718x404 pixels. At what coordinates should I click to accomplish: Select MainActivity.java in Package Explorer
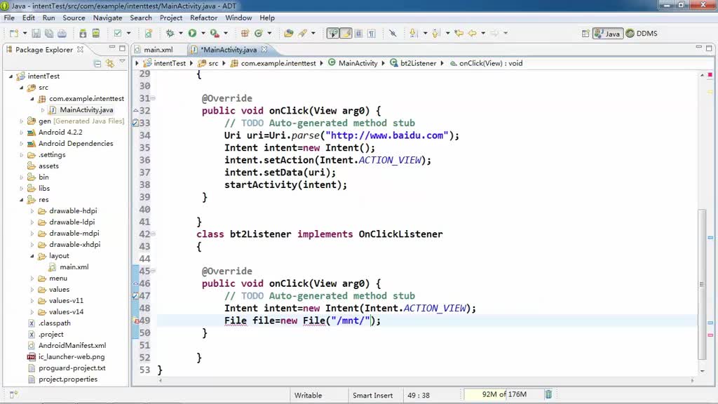(86, 110)
